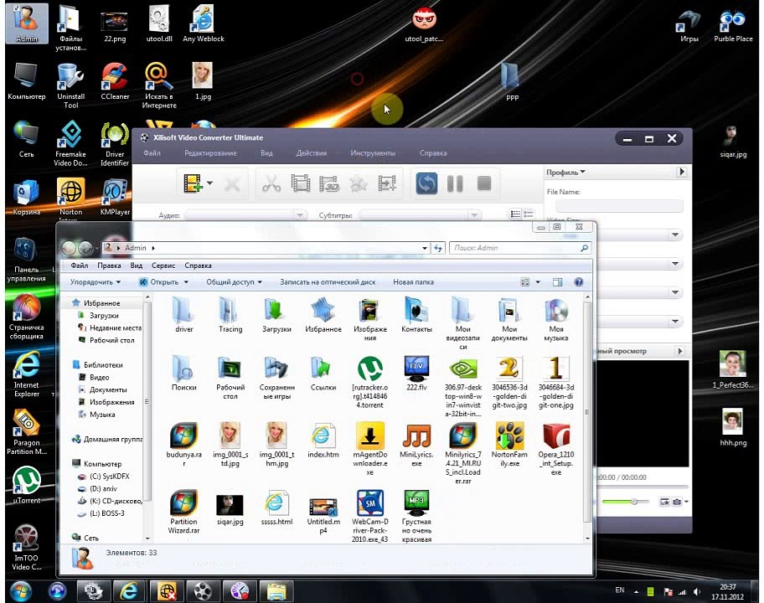Click Упорядочить dropdown in Explorer toolbar
The image size is (764, 603).
(x=95, y=282)
